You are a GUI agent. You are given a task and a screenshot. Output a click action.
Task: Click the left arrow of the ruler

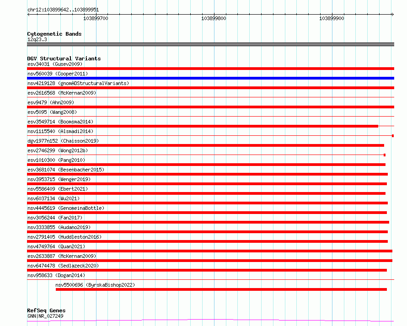pyautogui.click(x=28, y=15)
